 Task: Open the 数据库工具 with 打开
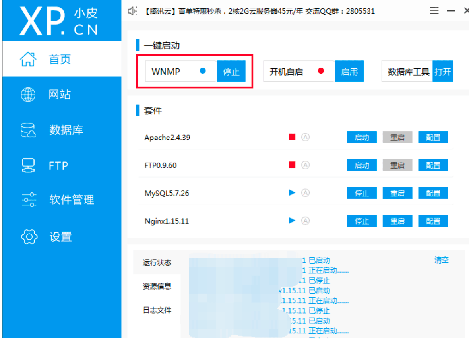(443, 72)
